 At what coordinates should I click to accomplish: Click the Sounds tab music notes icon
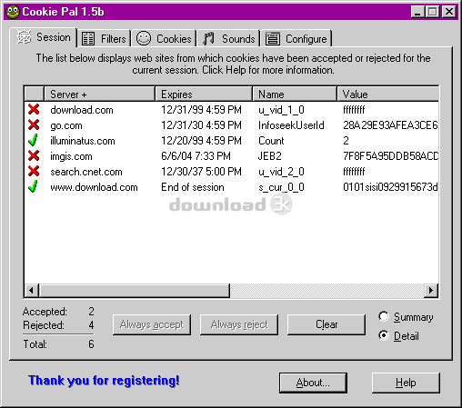coord(208,39)
